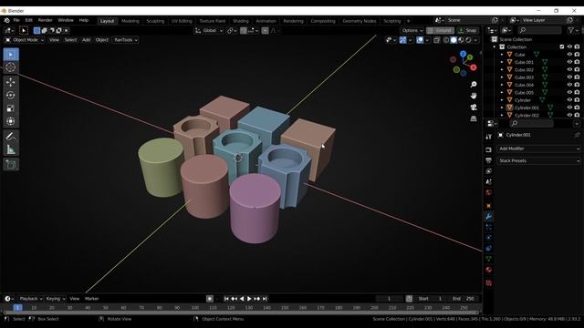The width and height of the screenshot is (584, 328).
Task: Open the Object Data green triangle tab
Action: (x=489, y=259)
